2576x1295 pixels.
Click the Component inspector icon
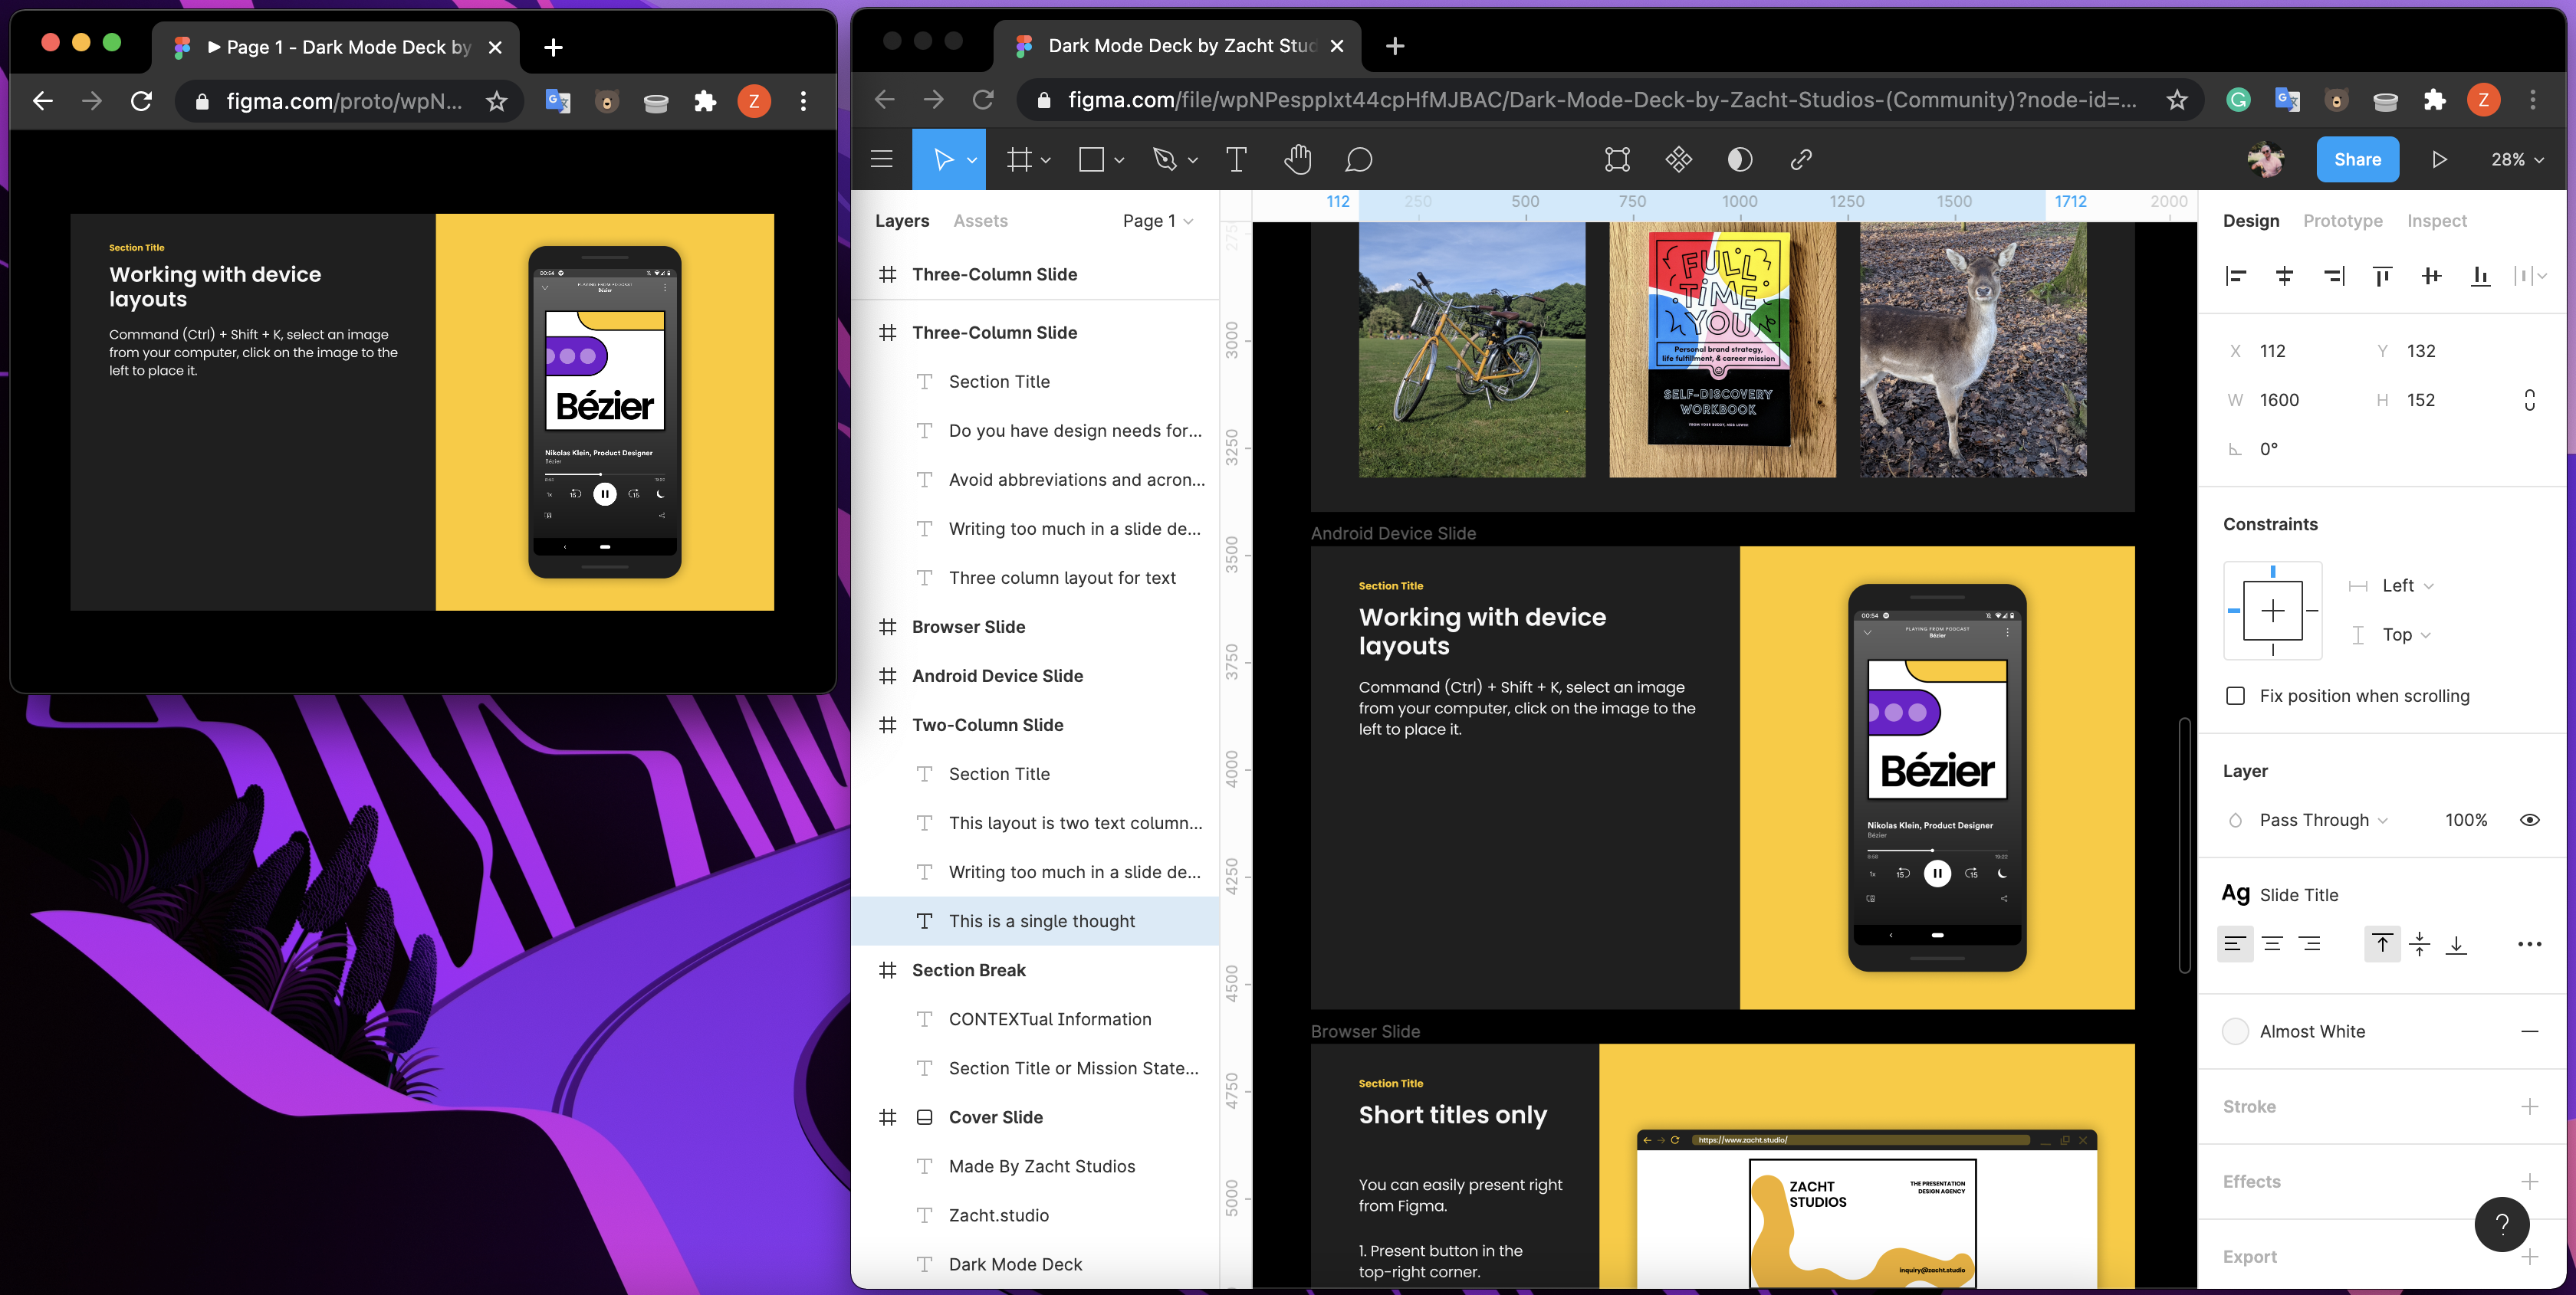coord(1679,159)
